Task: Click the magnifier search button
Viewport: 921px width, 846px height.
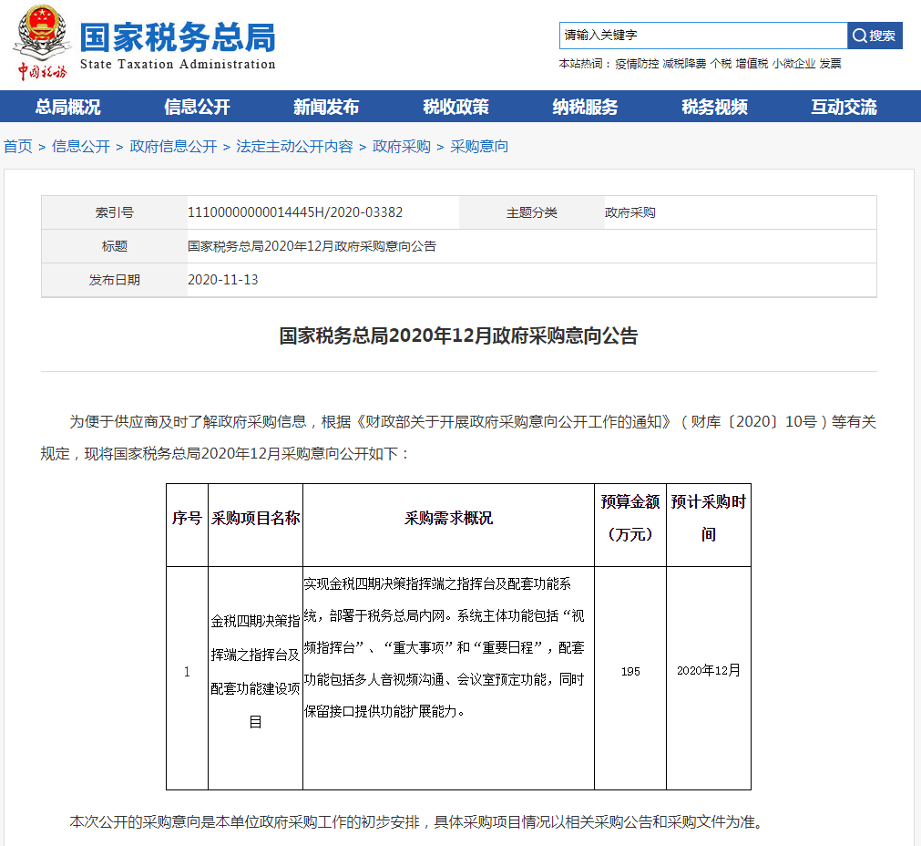Action: pos(875,36)
